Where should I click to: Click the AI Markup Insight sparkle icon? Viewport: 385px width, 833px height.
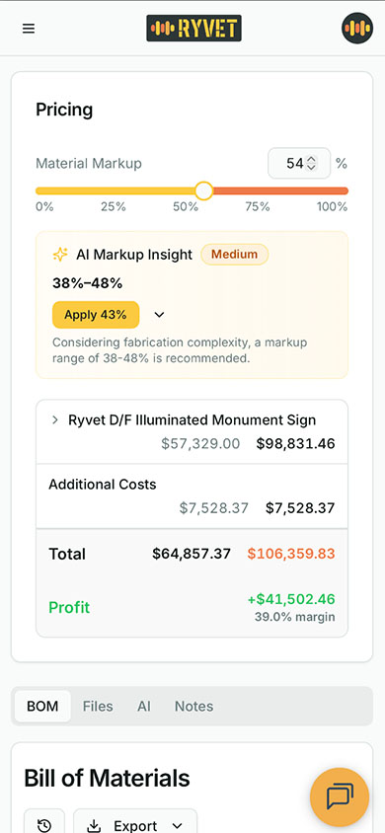pyautogui.click(x=60, y=255)
